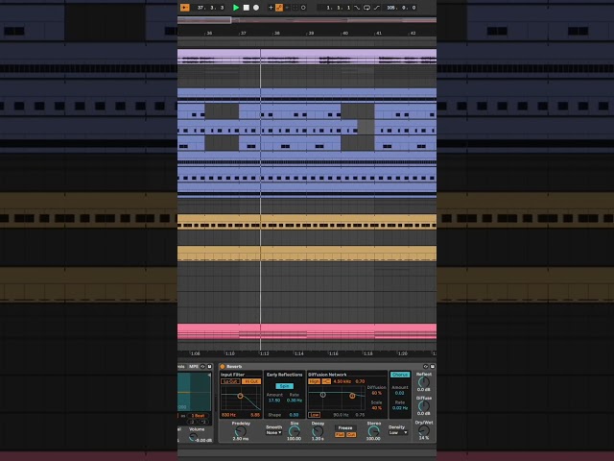Image resolution: width=614 pixels, height=461 pixels.
Task: Enable MIDI Arrangement Overdub plus icon
Action: 271,8
